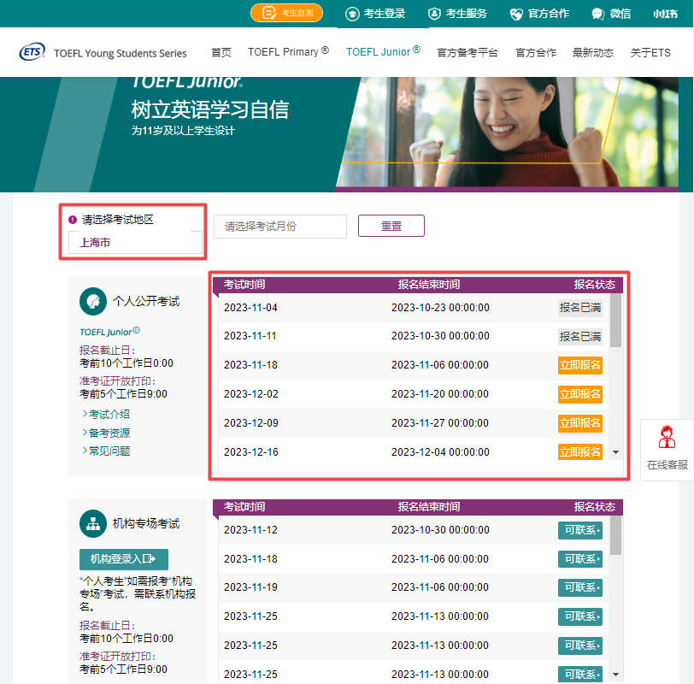Click 可联系 for the 2023-11-19 institution exam

(x=579, y=587)
